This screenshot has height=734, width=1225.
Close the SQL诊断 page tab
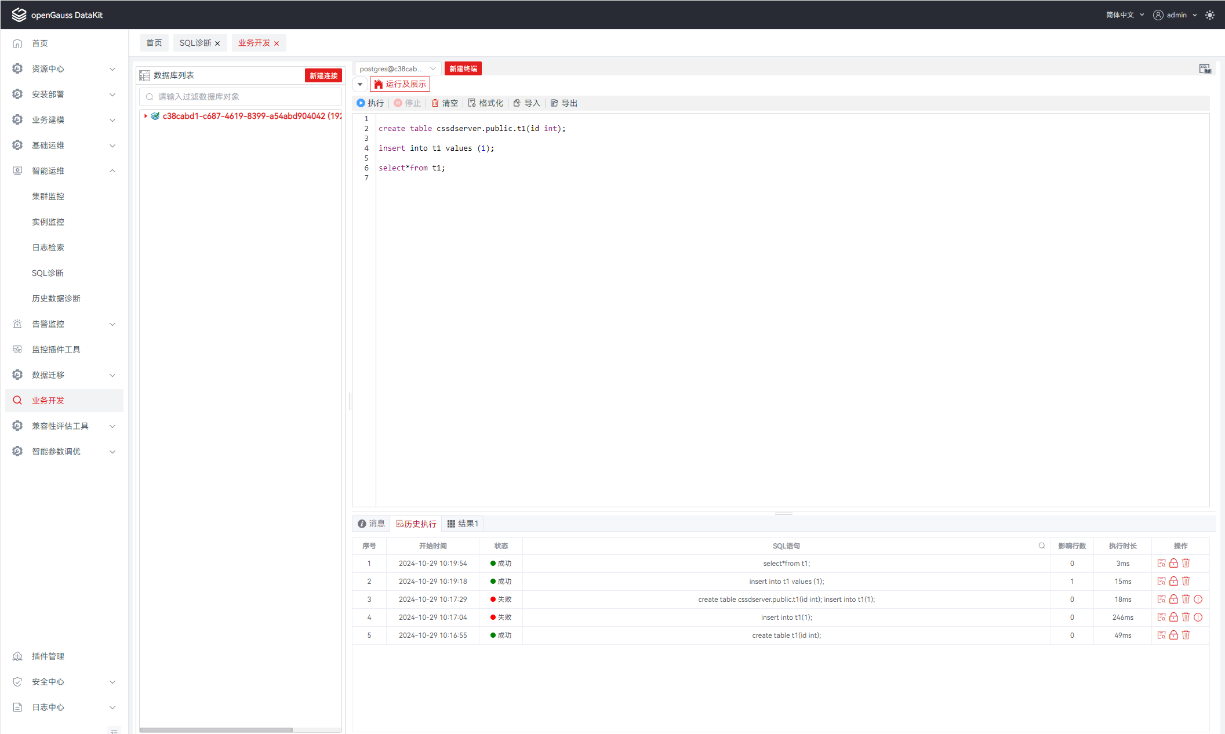pyautogui.click(x=218, y=43)
